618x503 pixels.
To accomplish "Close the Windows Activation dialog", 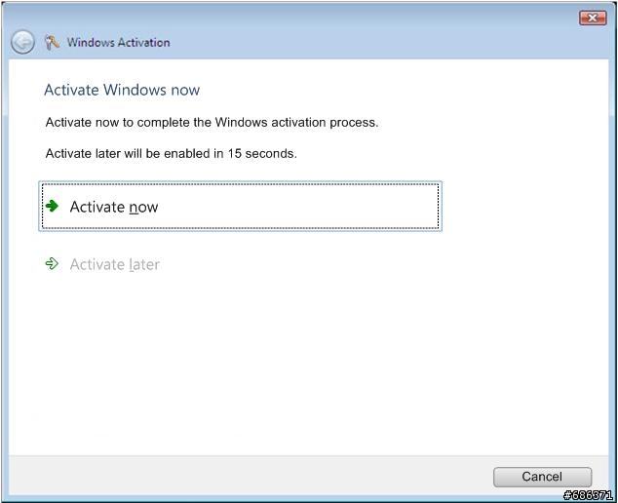I will pos(593,18).
